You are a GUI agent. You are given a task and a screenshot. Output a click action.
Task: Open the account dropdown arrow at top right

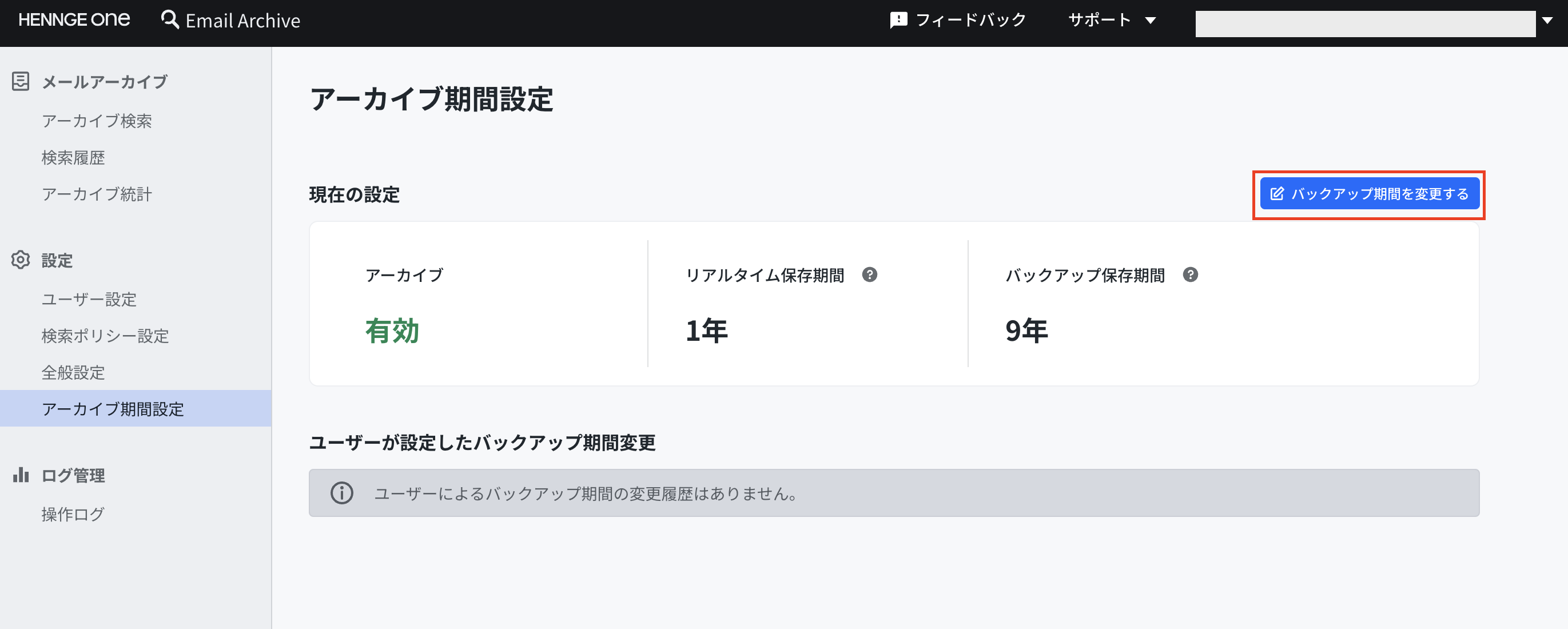1547,20
